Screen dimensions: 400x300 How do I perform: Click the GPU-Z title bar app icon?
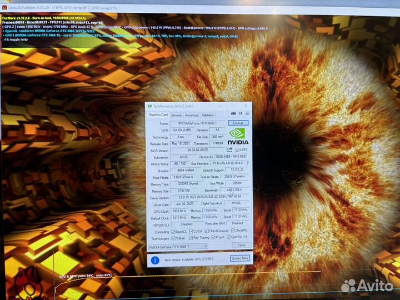[x=150, y=106]
